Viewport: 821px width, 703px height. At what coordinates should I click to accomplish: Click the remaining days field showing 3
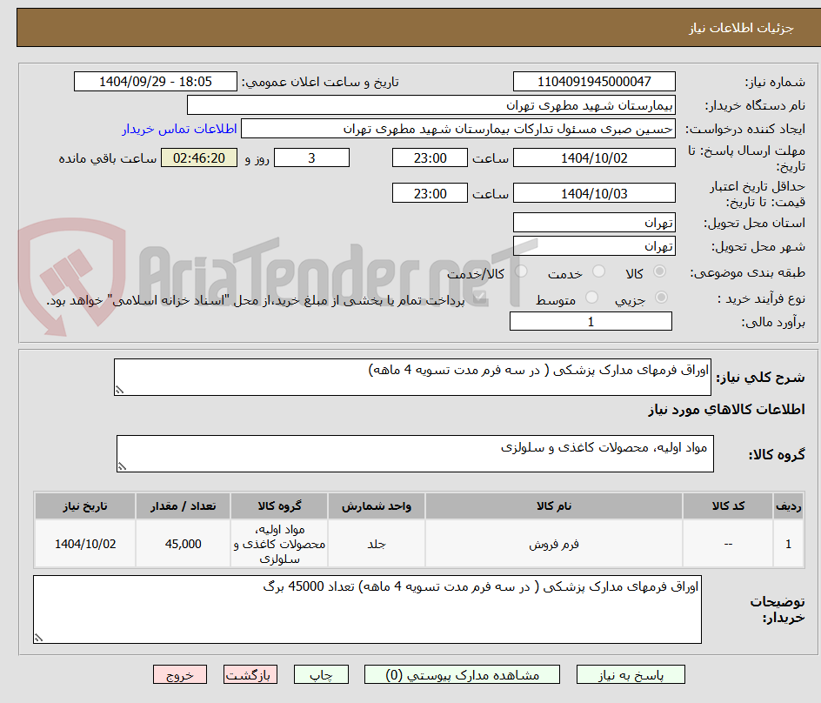(x=311, y=157)
